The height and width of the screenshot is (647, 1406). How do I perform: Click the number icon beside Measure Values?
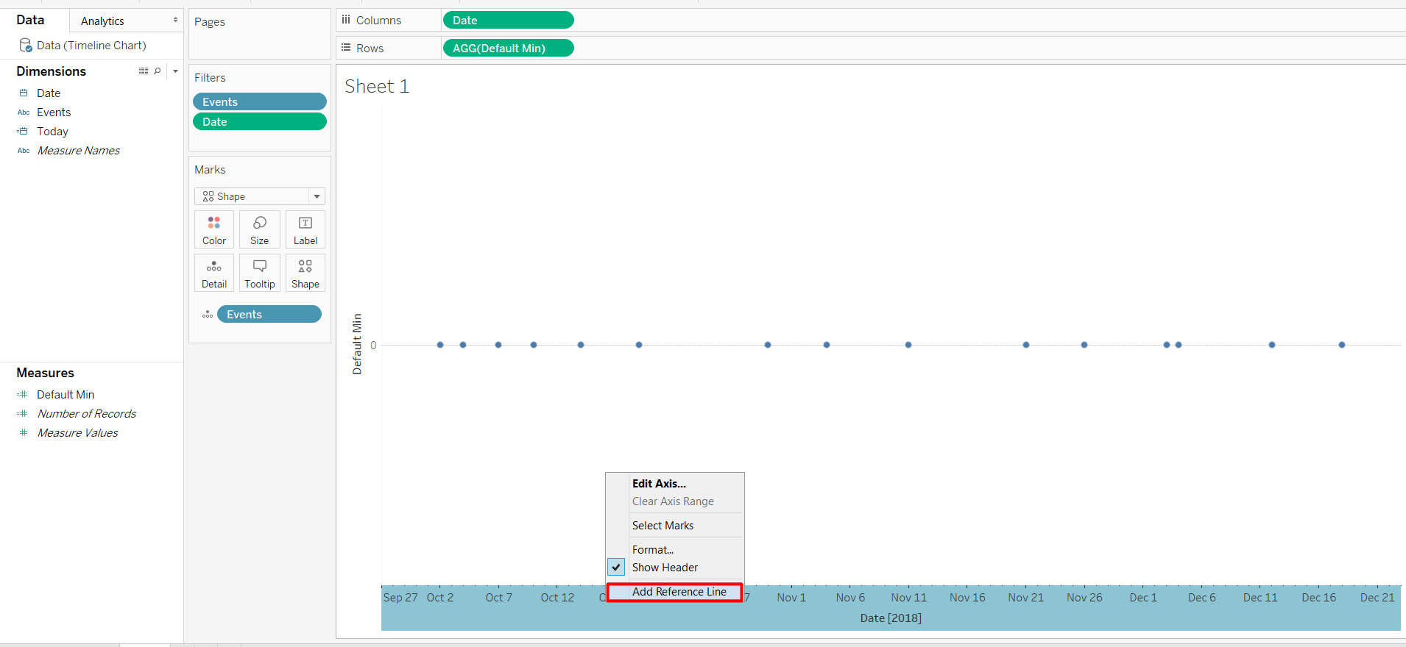click(24, 433)
